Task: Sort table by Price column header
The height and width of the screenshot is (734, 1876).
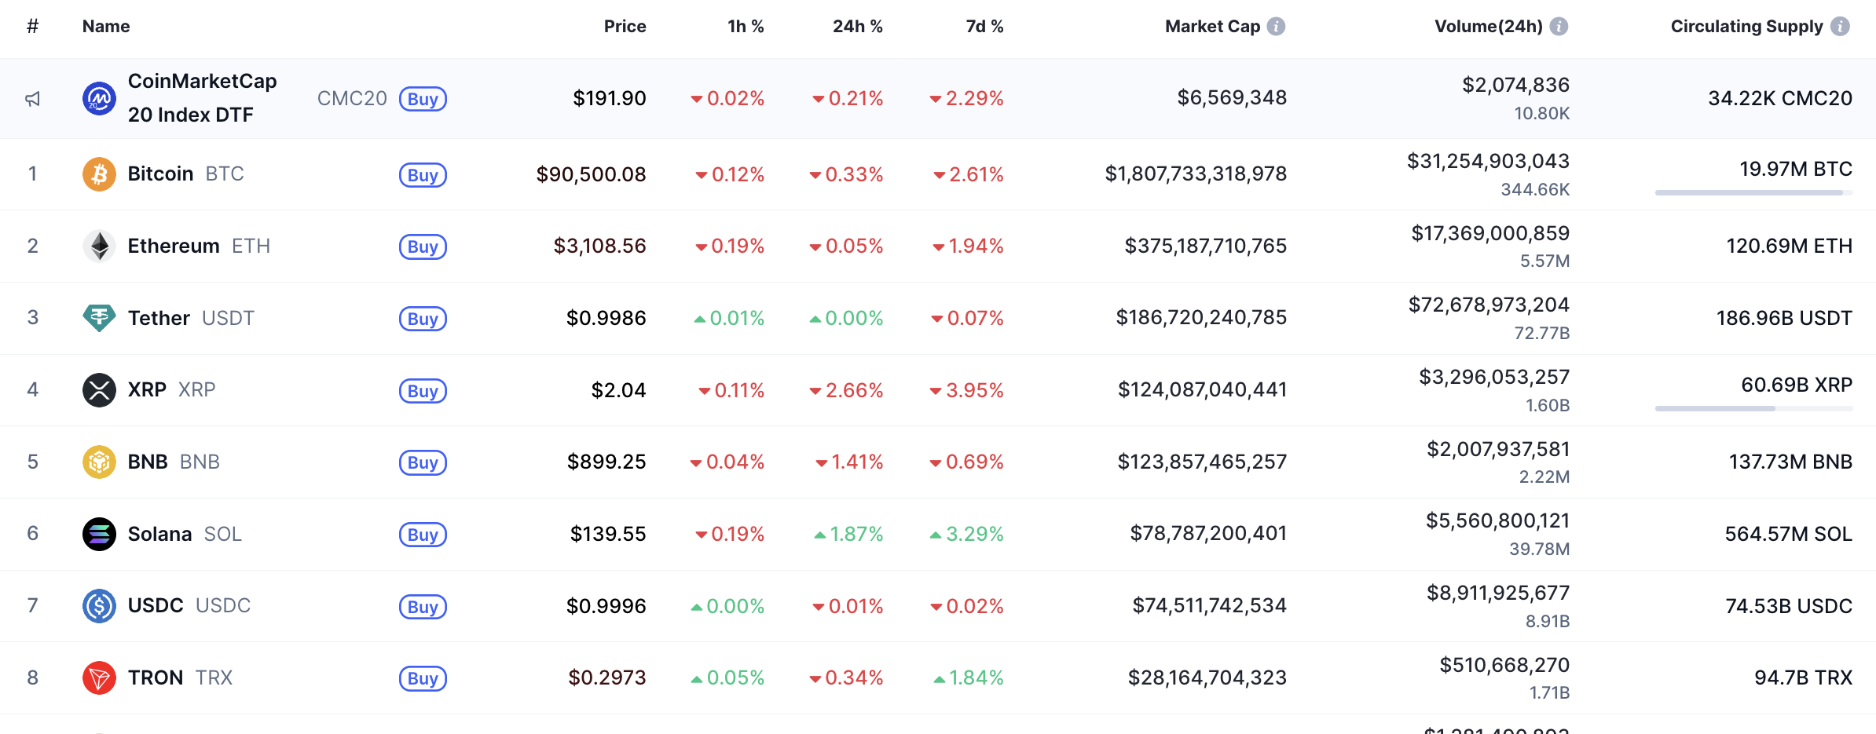Action: [625, 27]
